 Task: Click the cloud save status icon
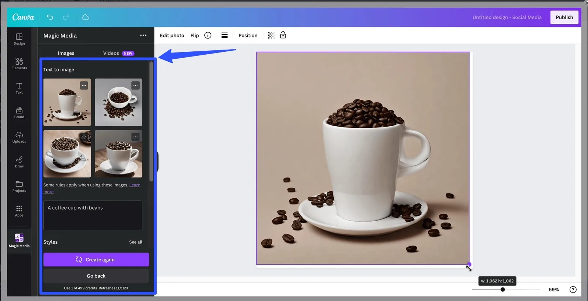pos(85,17)
